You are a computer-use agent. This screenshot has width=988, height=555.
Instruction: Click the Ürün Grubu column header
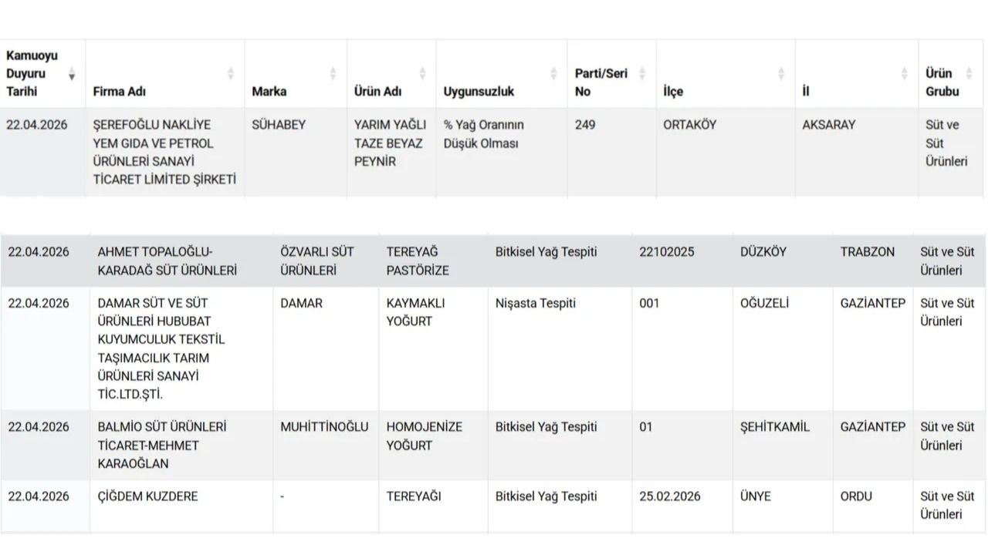pyautogui.click(x=942, y=82)
